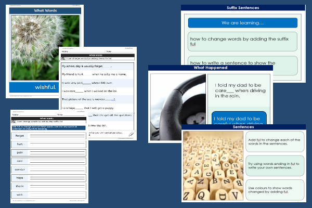Click the 'wish' word row
The image size is (312, 208).
pos(48,194)
